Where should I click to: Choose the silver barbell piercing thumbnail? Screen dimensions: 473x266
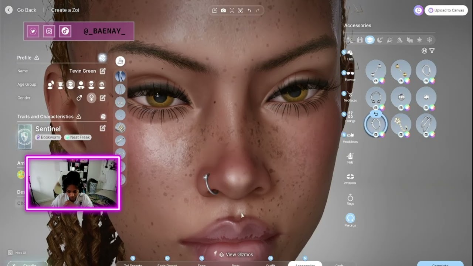pyautogui.click(x=376, y=70)
